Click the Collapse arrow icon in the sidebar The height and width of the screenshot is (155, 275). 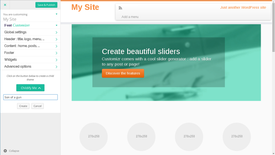[x=5, y=151]
